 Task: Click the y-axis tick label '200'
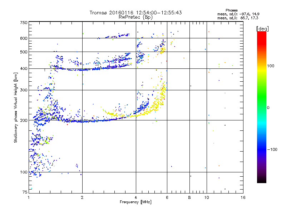[x=24, y=120]
